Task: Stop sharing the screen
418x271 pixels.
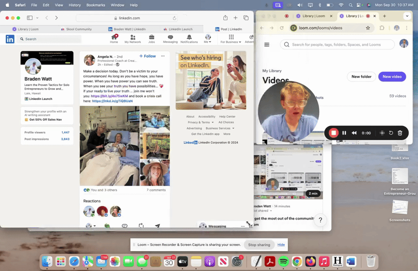Action: click(259, 244)
